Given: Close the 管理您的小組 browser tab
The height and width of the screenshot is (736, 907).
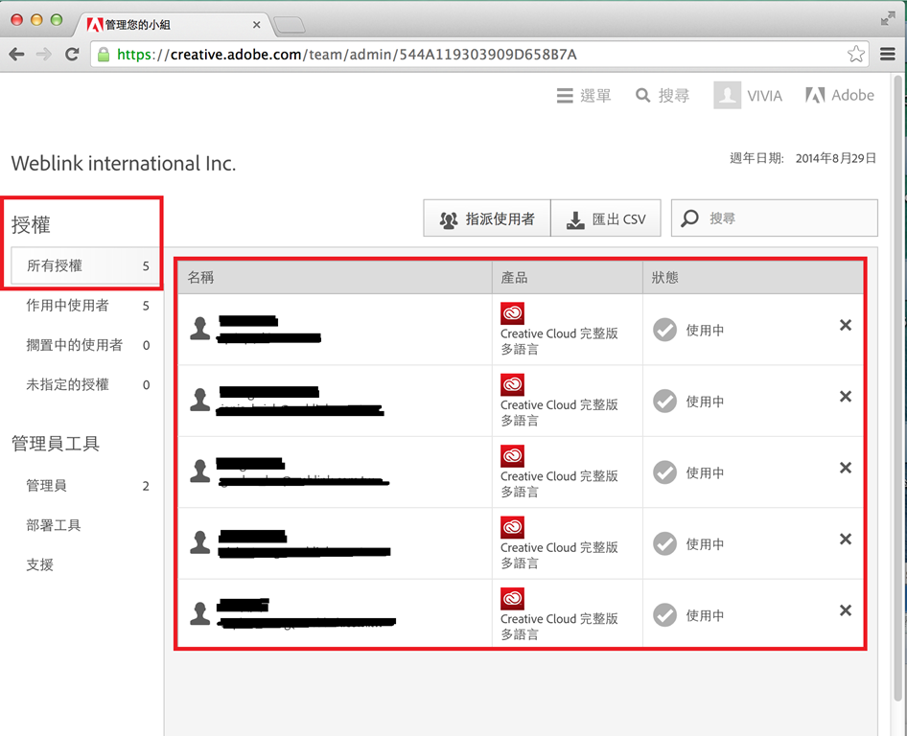Looking at the screenshot, I should 257,25.
